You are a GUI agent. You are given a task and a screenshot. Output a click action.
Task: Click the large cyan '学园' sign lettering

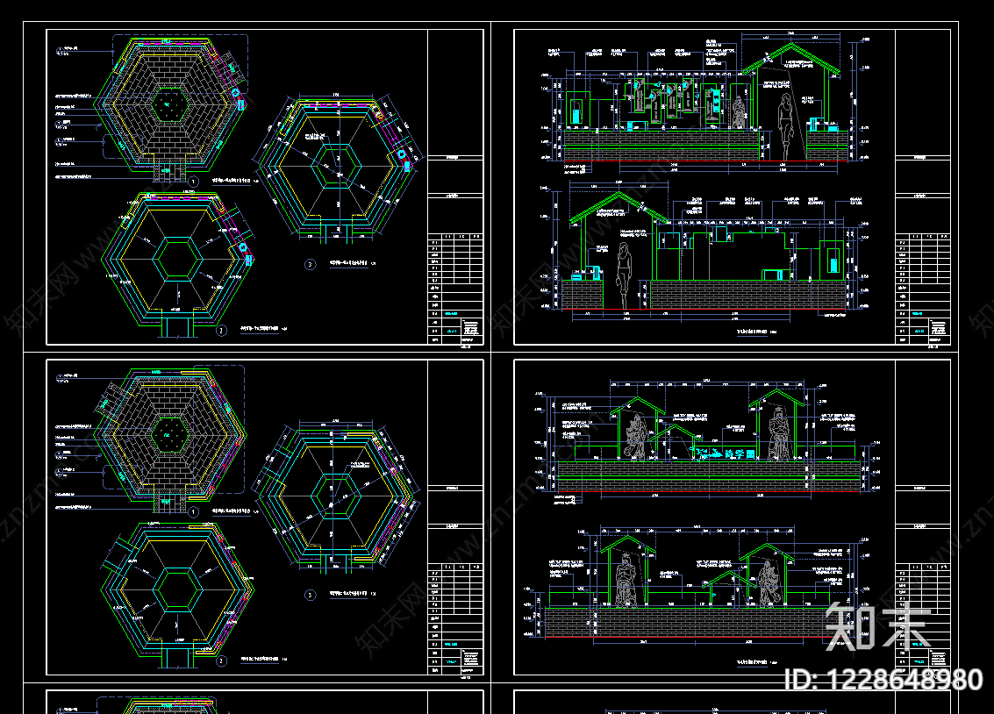[741, 453]
